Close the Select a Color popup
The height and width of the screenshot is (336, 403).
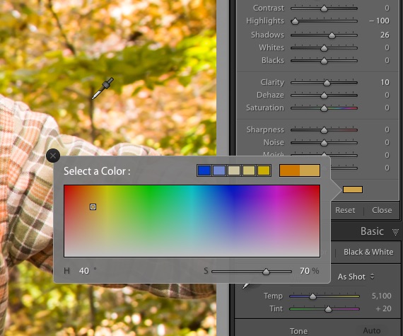point(53,156)
